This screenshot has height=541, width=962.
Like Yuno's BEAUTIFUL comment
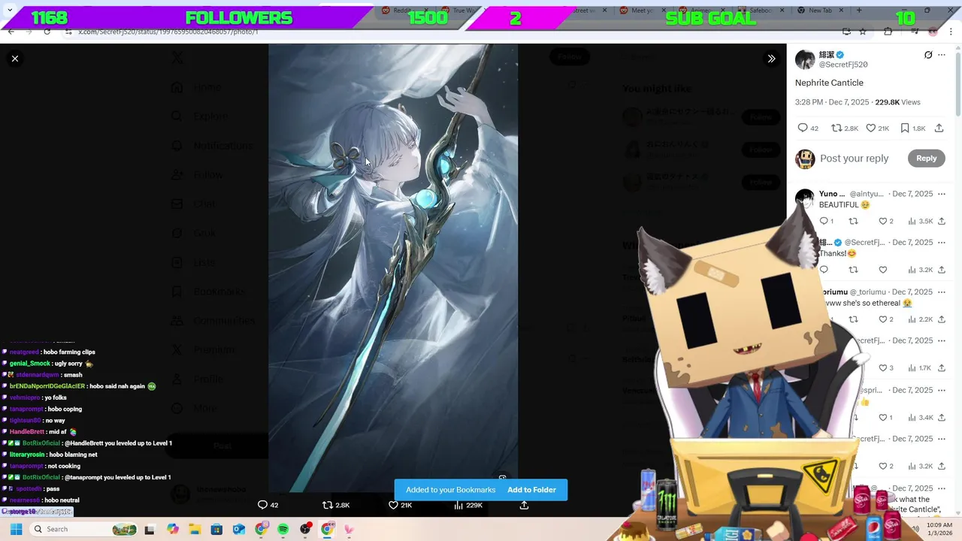[886, 221]
